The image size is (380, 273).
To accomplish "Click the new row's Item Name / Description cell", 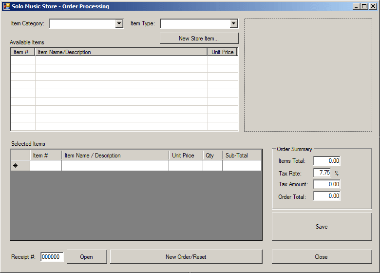I will pos(115,166).
